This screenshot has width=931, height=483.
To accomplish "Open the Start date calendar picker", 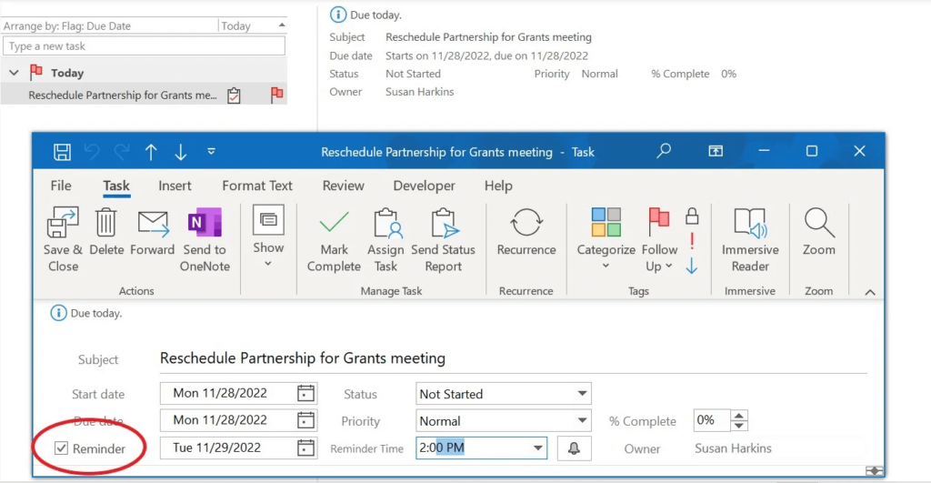I will click(x=305, y=394).
